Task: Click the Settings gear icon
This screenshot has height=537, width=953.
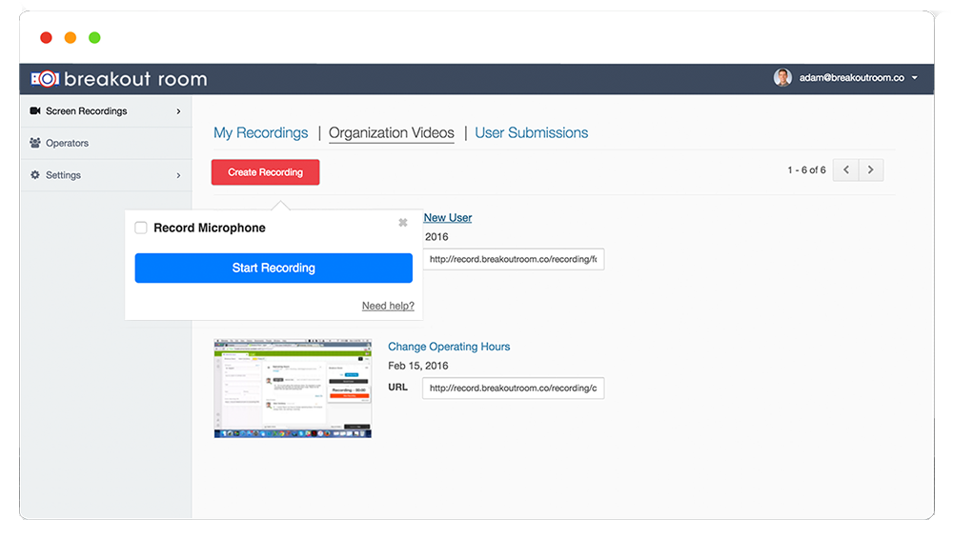Action: coord(35,175)
